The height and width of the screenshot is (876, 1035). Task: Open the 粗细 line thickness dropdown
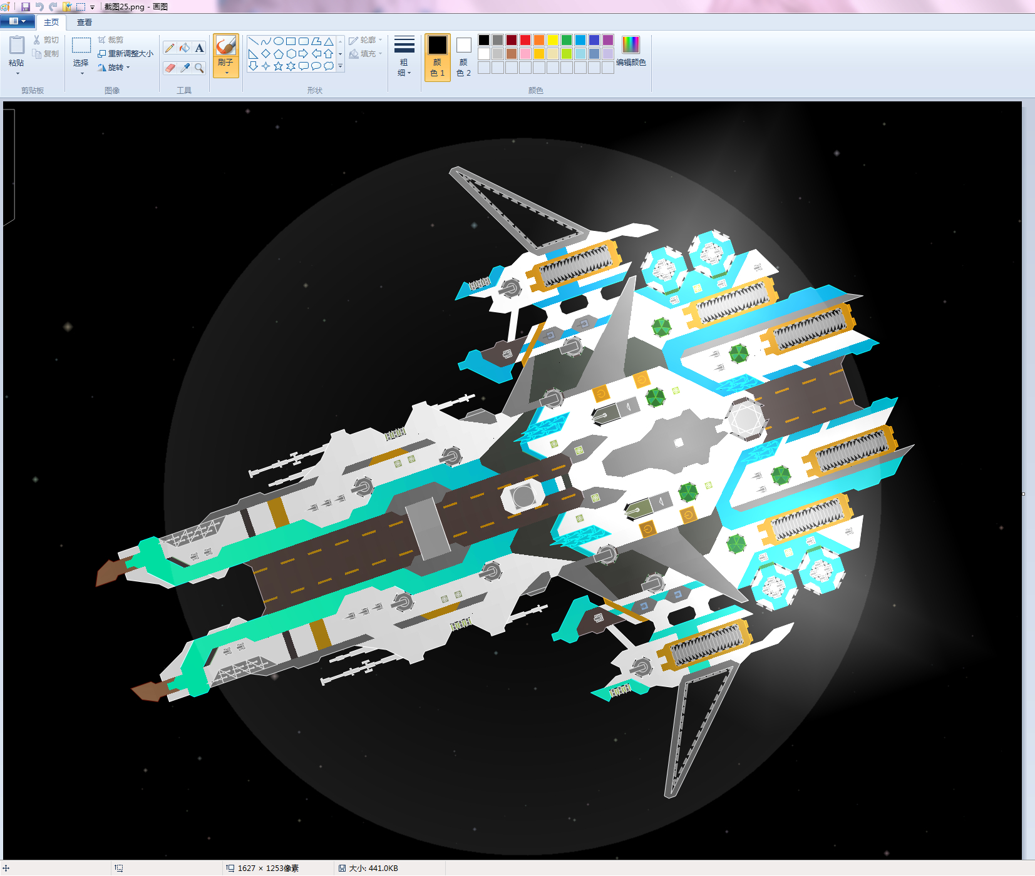click(x=404, y=57)
